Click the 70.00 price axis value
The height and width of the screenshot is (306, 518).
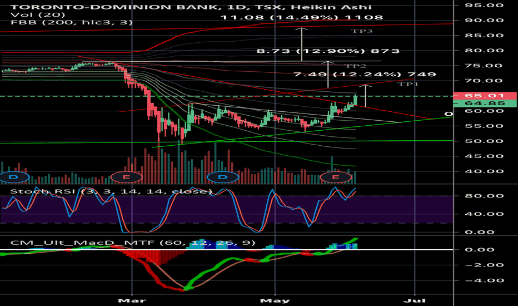[x=484, y=81]
